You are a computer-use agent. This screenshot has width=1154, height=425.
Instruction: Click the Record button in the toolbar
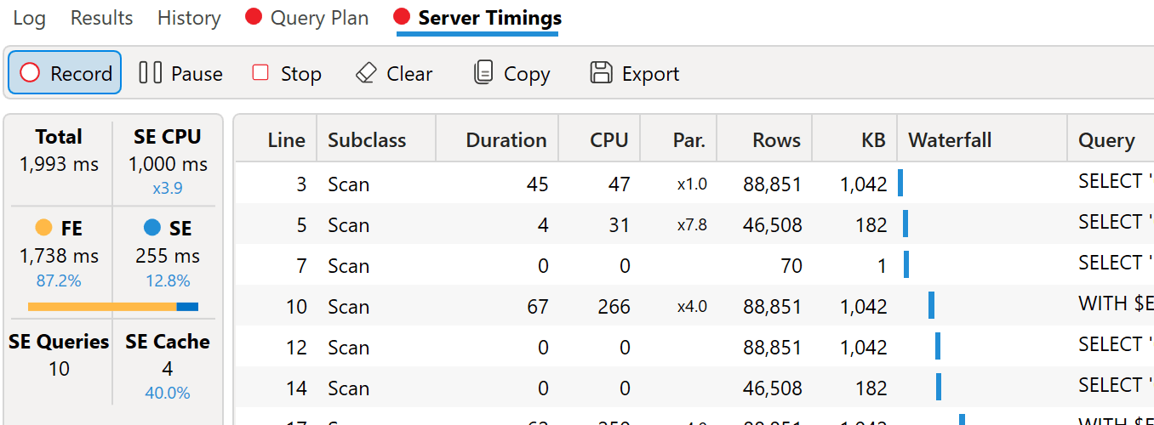65,73
